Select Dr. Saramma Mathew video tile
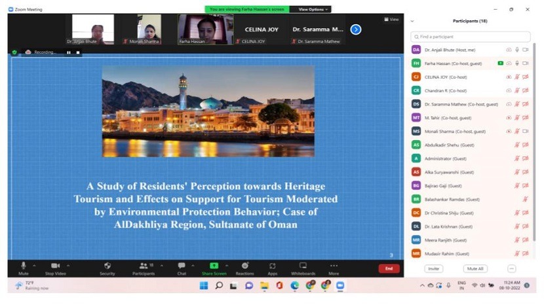The width and height of the screenshot is (544, 305). click(x=318, y=29)
